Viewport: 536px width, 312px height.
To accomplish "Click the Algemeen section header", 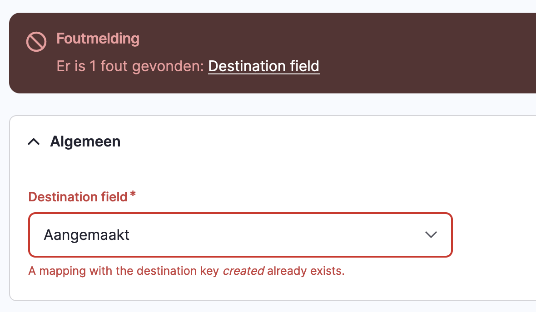I will tap(85, 141).
